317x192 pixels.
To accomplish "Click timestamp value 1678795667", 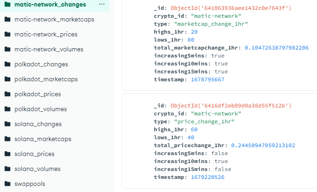I will (x=208, y=79).
